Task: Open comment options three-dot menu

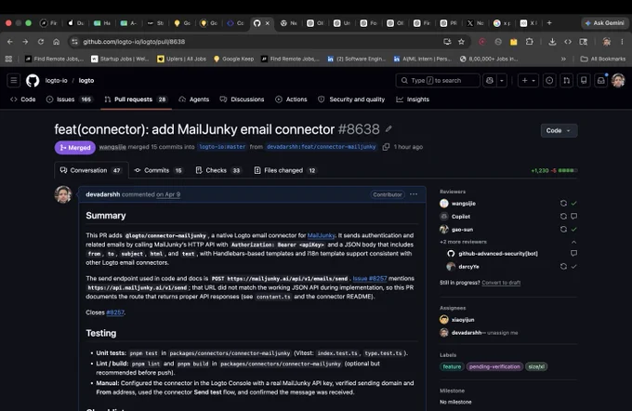Action: tap(414, 194)
